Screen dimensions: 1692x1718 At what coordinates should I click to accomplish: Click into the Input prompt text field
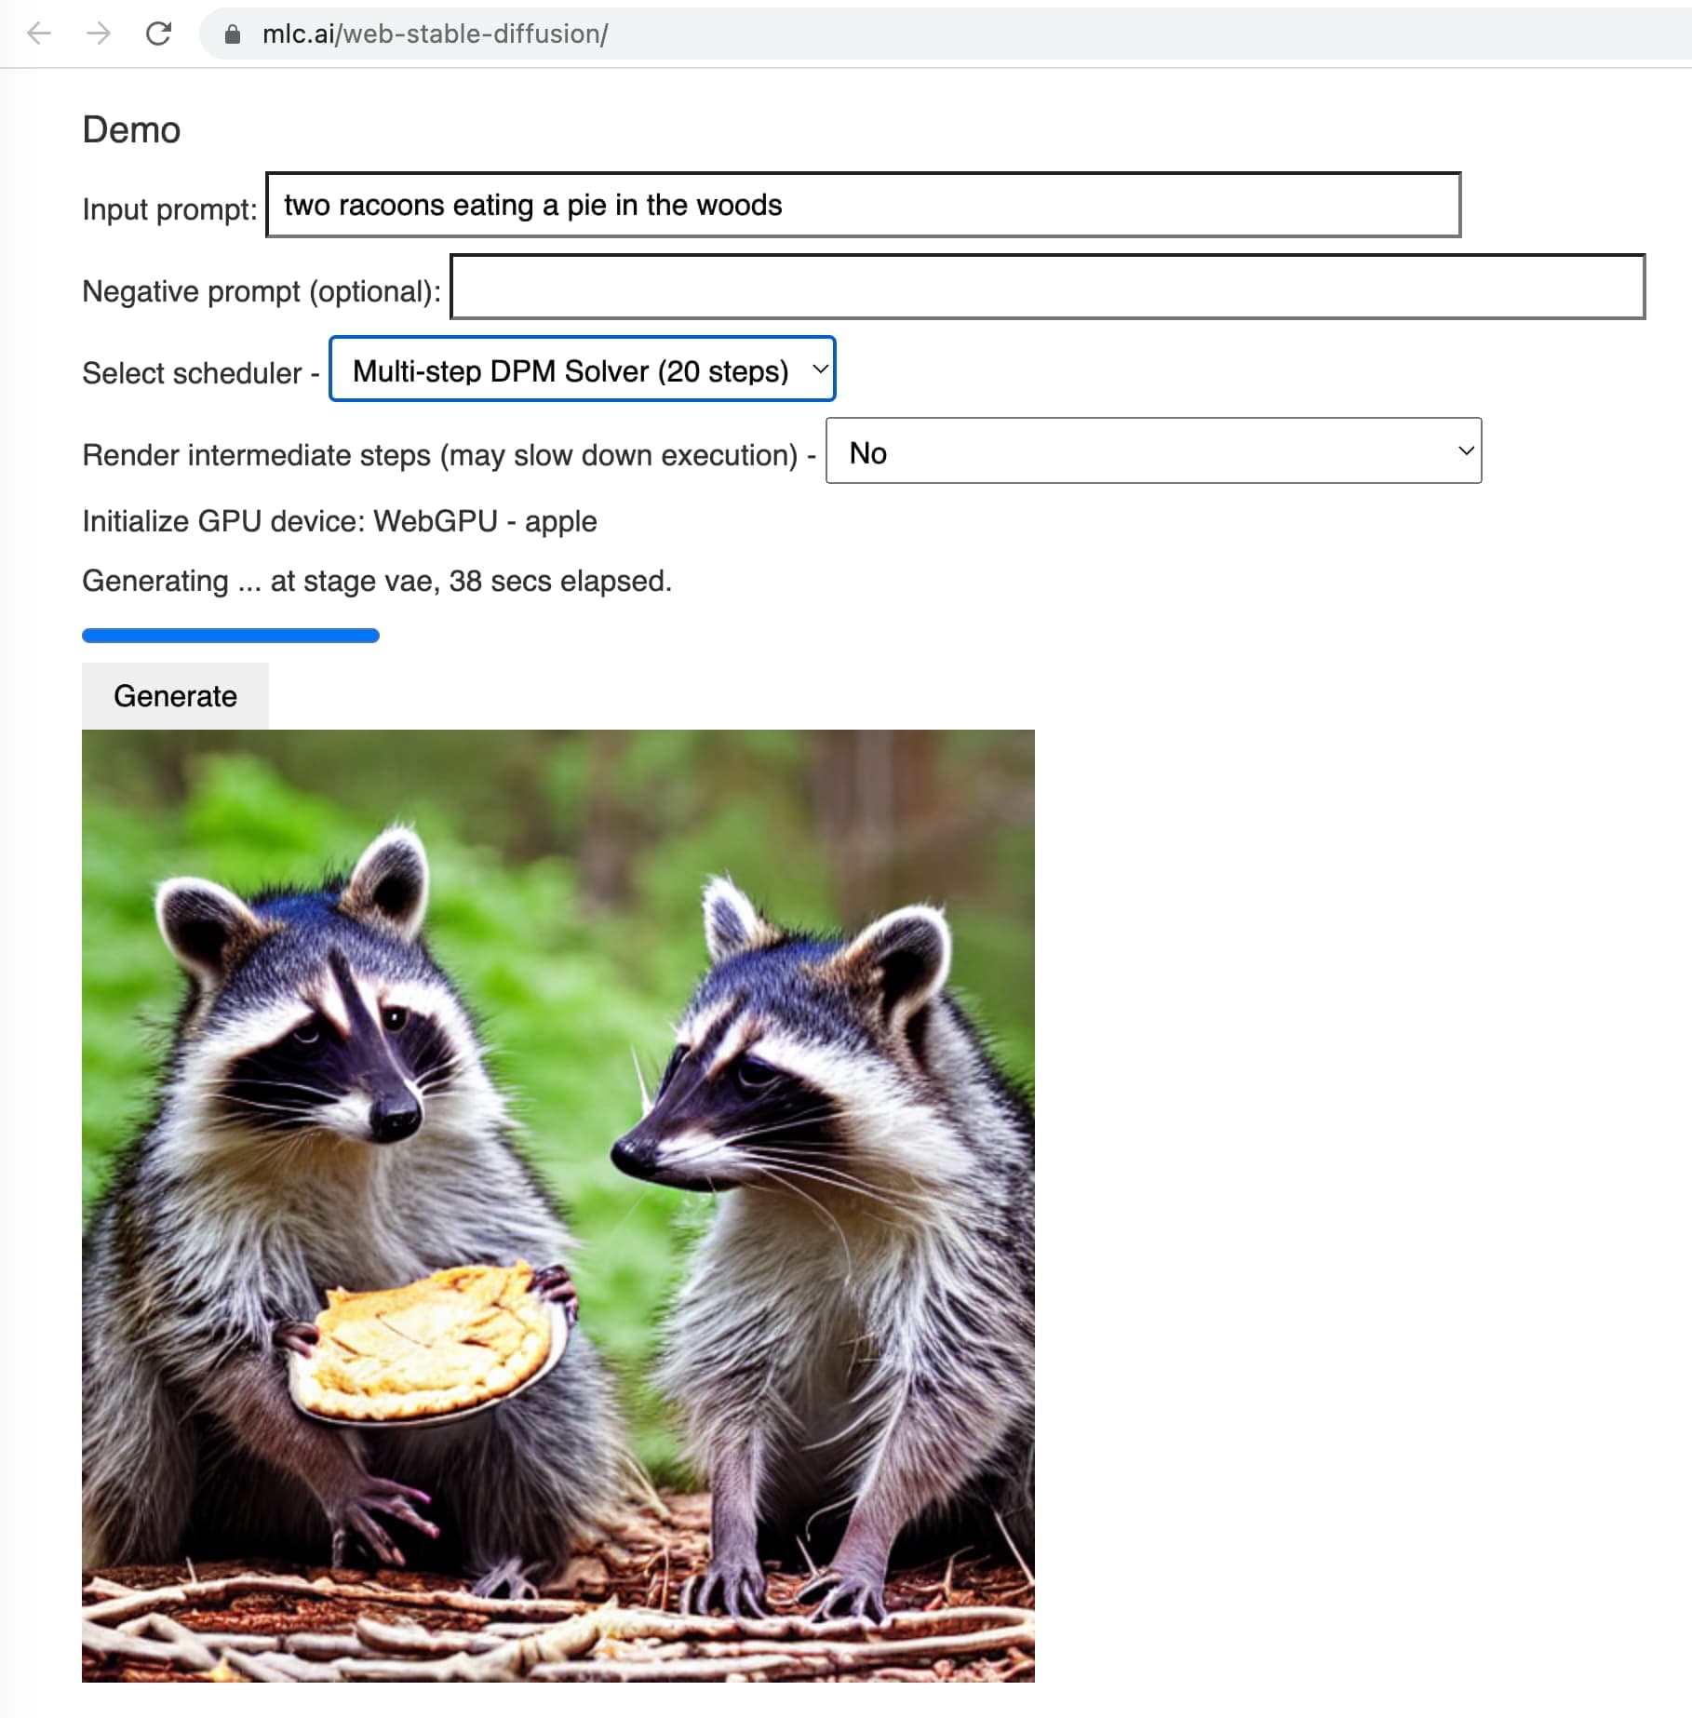(x=863, y=206)
